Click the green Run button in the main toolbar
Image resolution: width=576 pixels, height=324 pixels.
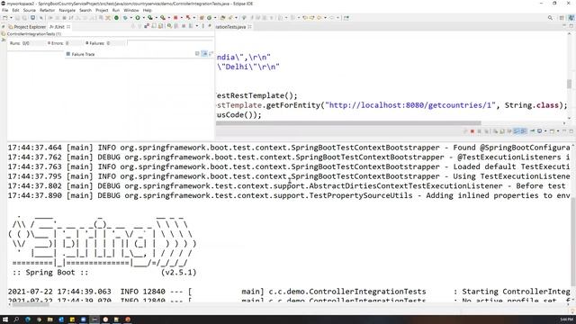pos(138,18)
